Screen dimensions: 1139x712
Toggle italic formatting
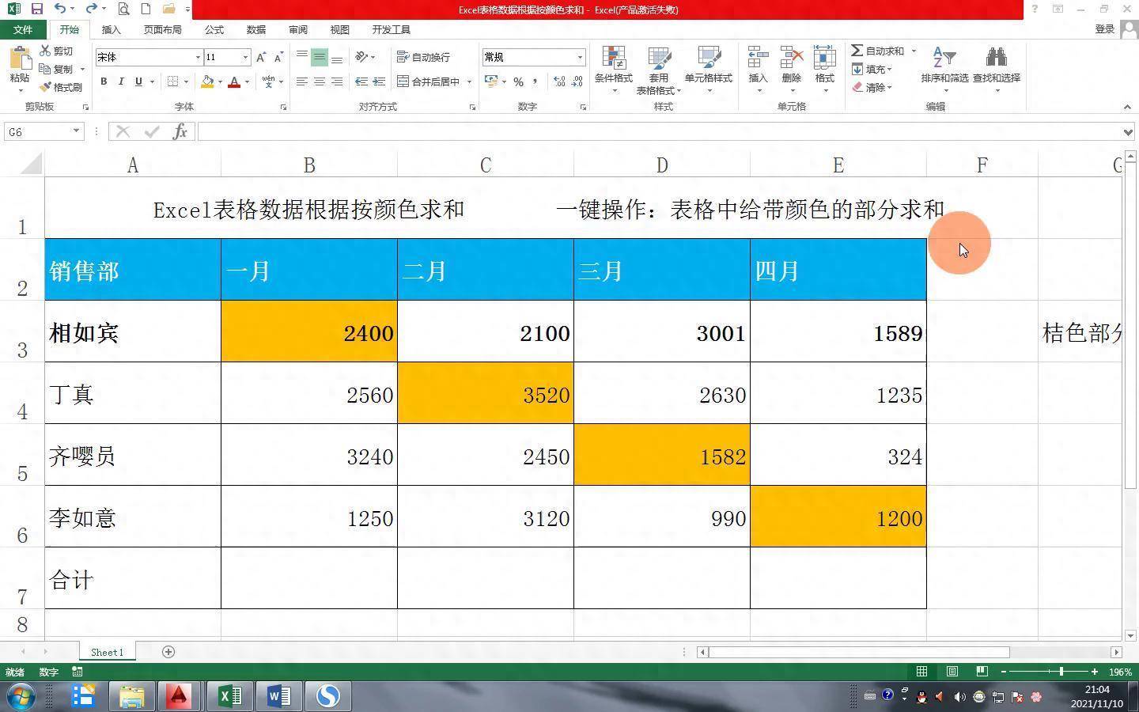(x=121, y=81)
